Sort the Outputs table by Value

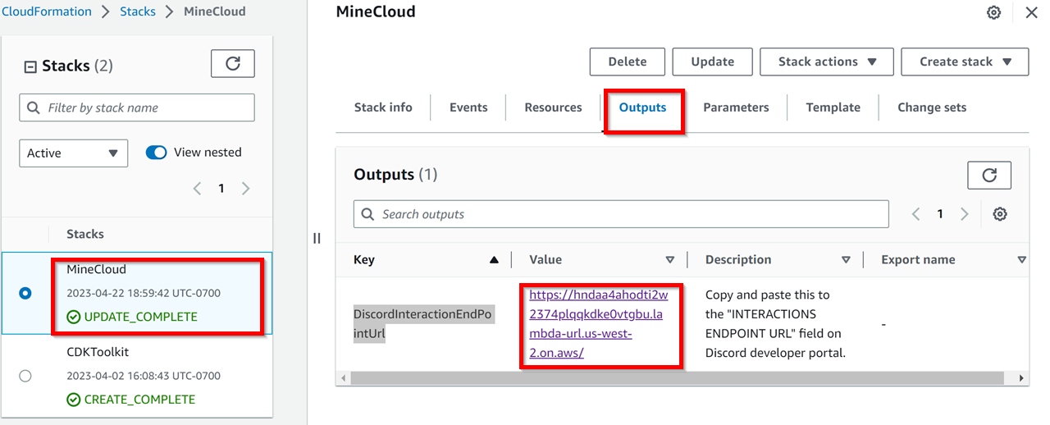669,260
